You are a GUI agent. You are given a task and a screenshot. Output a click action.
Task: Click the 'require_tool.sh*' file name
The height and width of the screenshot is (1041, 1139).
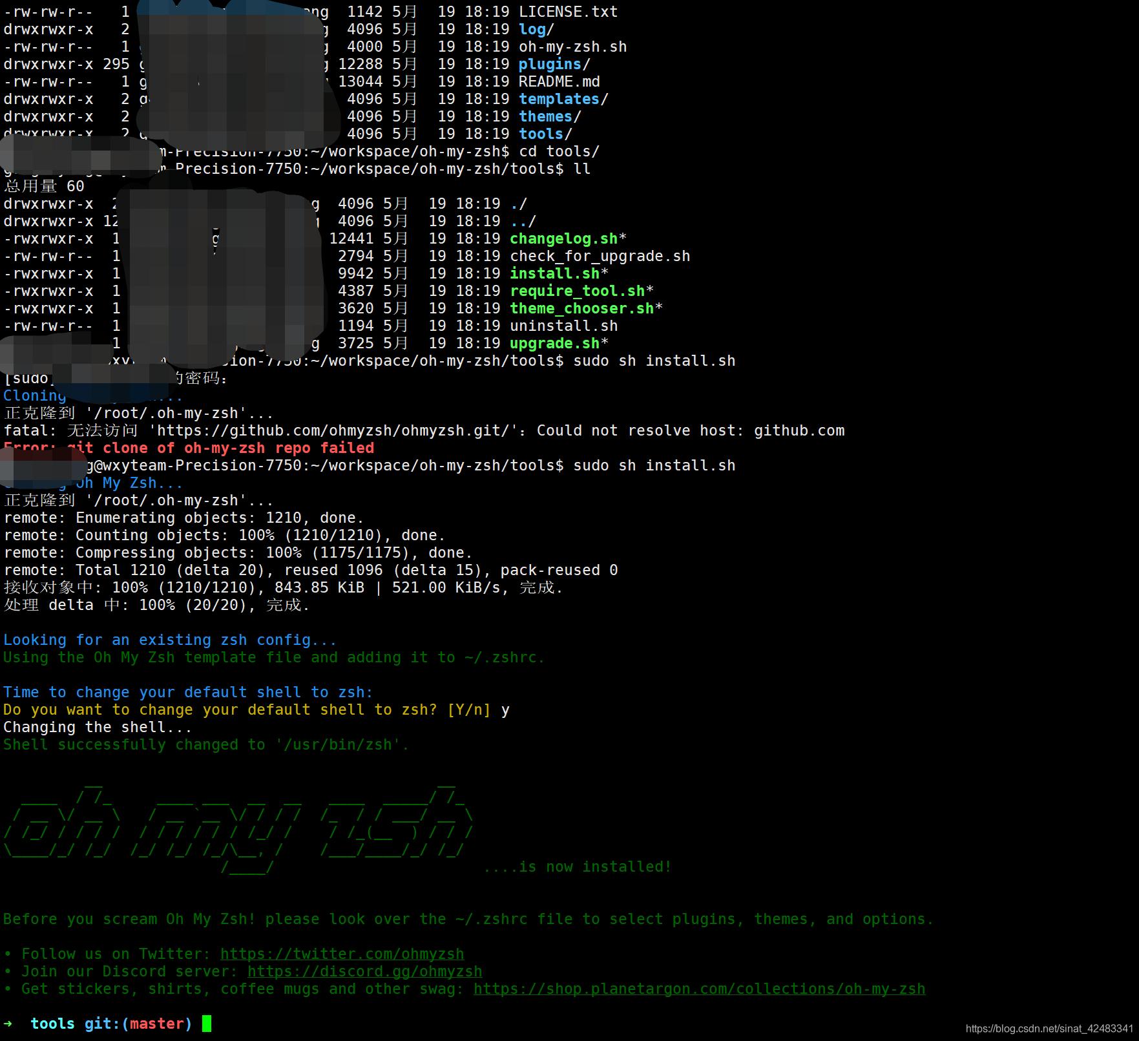click(x=582, y=291)
